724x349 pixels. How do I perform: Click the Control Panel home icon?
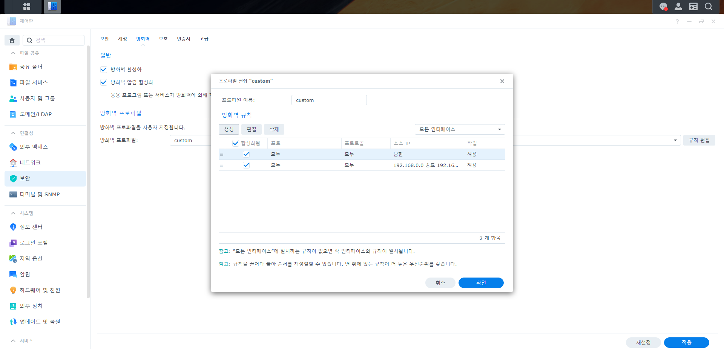pos(12,40)
